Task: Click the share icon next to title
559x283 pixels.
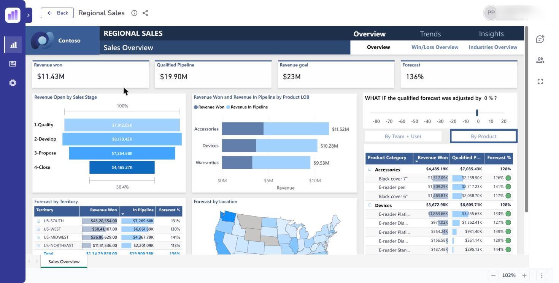Action: [145, 13]
